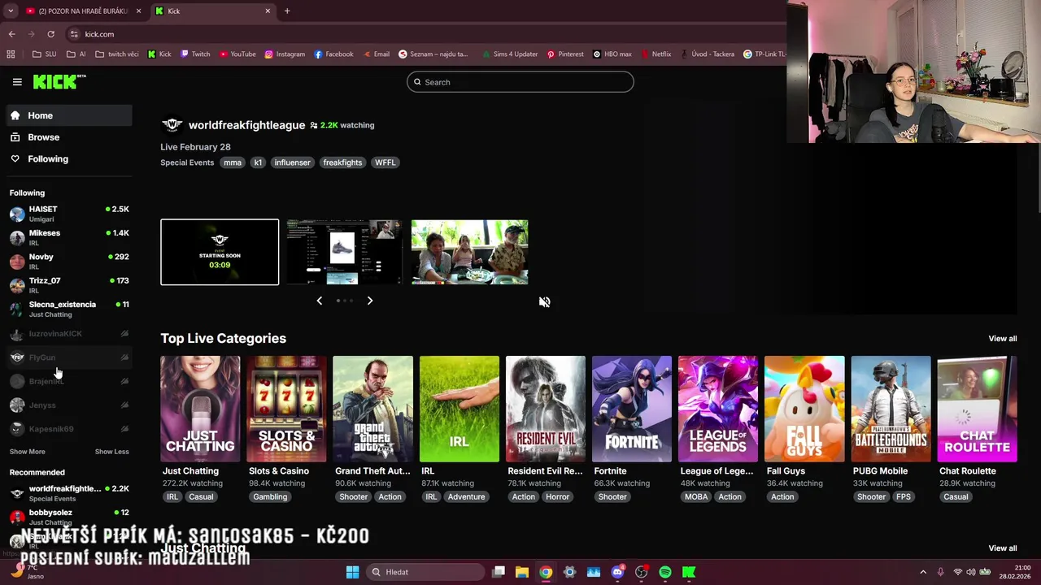Open Novby followed channel
The image size is (1041, 585).
[69, 261]
